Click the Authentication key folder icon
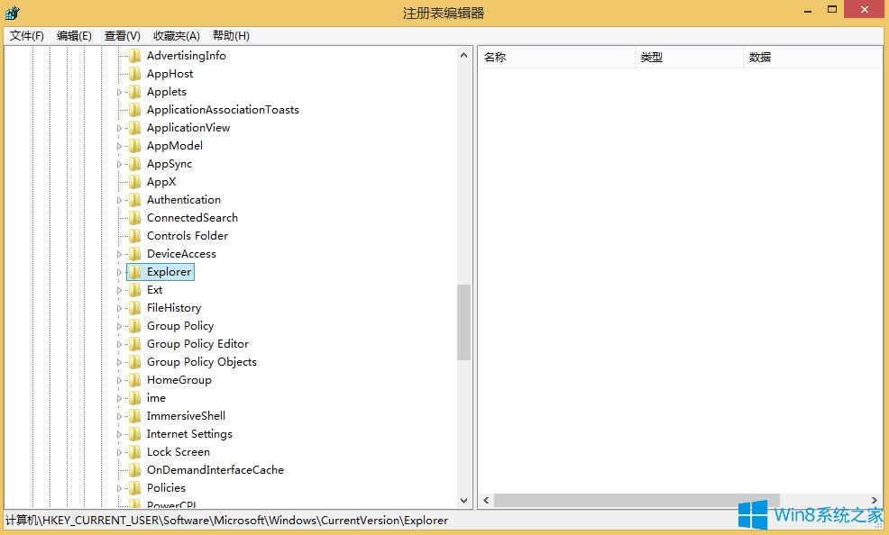This screenshot has height=535, width=889. [135, 199]
